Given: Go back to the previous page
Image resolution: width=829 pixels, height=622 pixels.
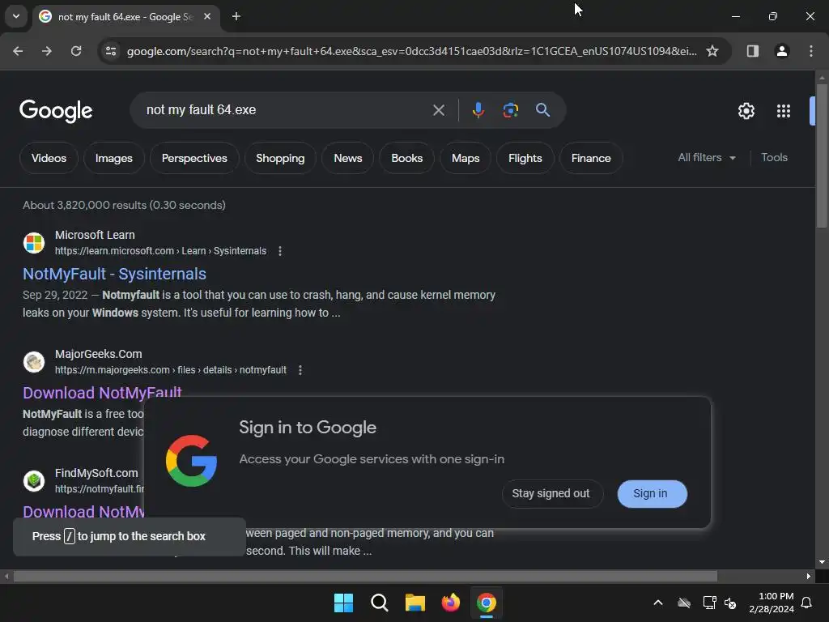Looking at the screenshot, I should [x=18, y=51].
